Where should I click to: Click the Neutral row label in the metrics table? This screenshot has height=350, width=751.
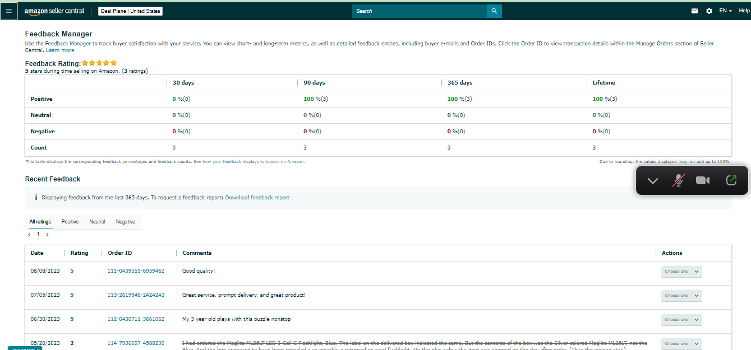click(41, 115)
